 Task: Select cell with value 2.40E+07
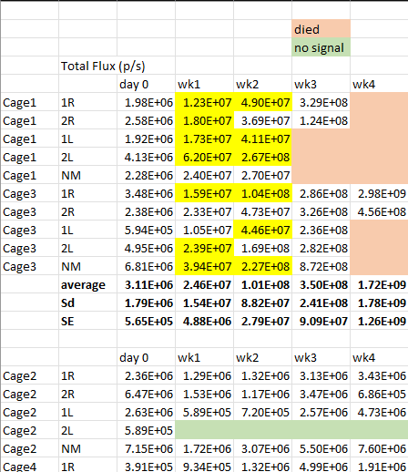point(204,175)
